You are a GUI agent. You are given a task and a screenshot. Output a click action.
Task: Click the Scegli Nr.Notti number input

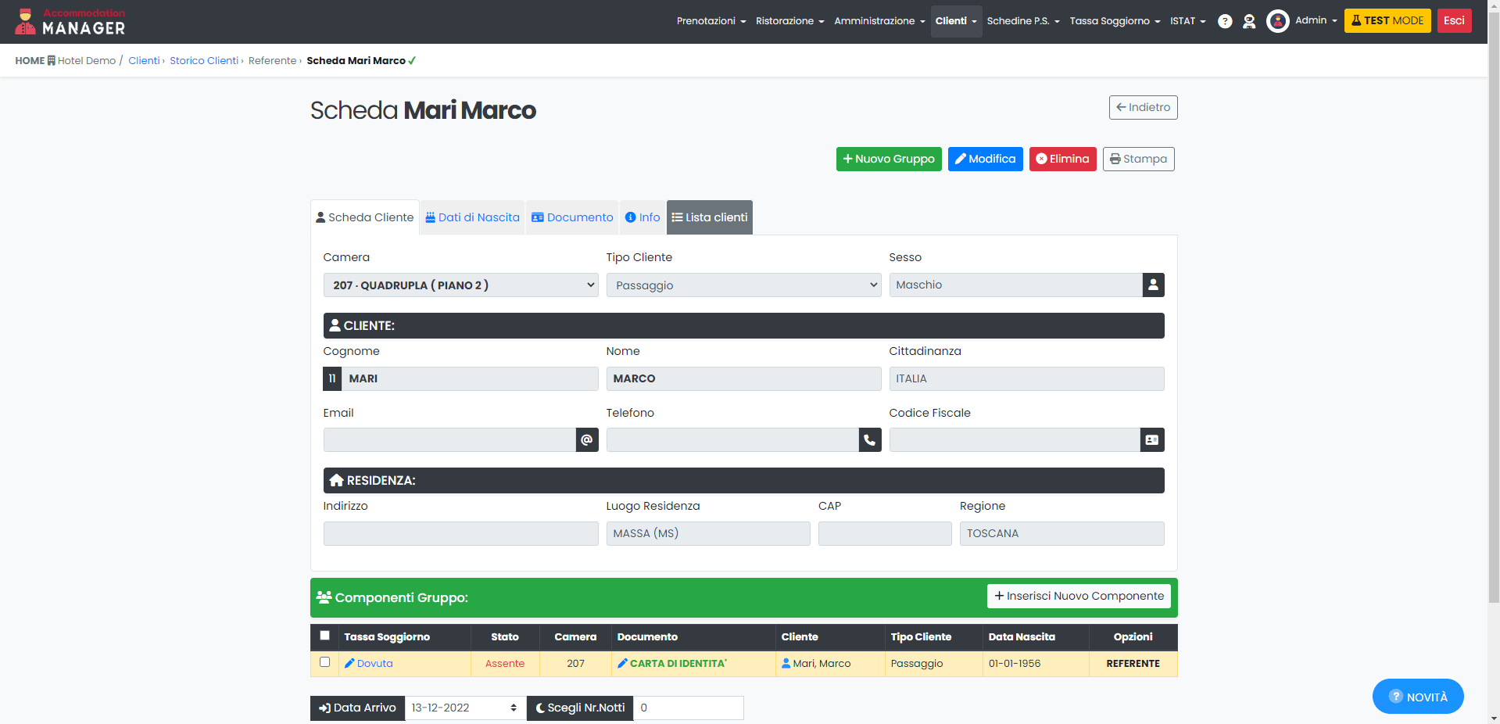(x=688, y=708)
